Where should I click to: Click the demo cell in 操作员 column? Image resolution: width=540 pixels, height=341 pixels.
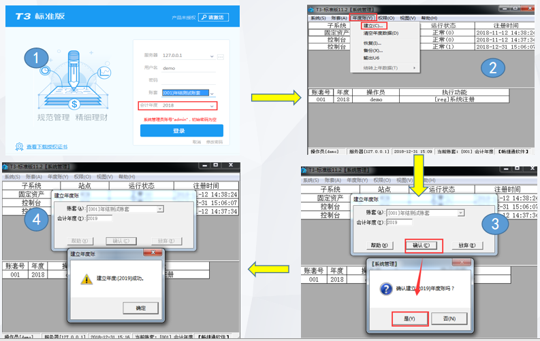point(376,100)
